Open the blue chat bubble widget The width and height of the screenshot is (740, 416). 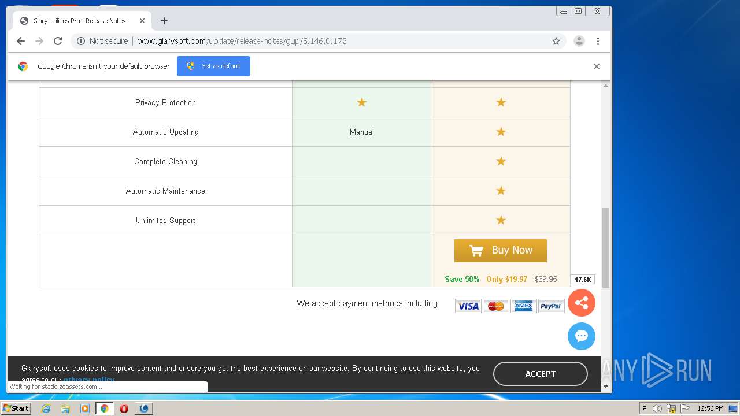(x=582, y=336)
